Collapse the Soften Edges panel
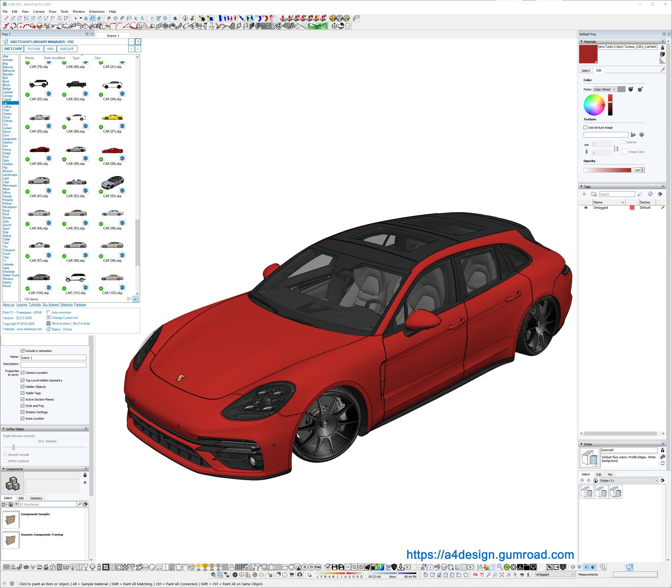672x588 pixels. click(4, 429)
